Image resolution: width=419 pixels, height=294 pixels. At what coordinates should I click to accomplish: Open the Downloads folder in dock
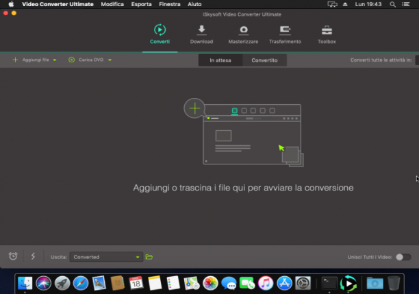tap(374, 283)
